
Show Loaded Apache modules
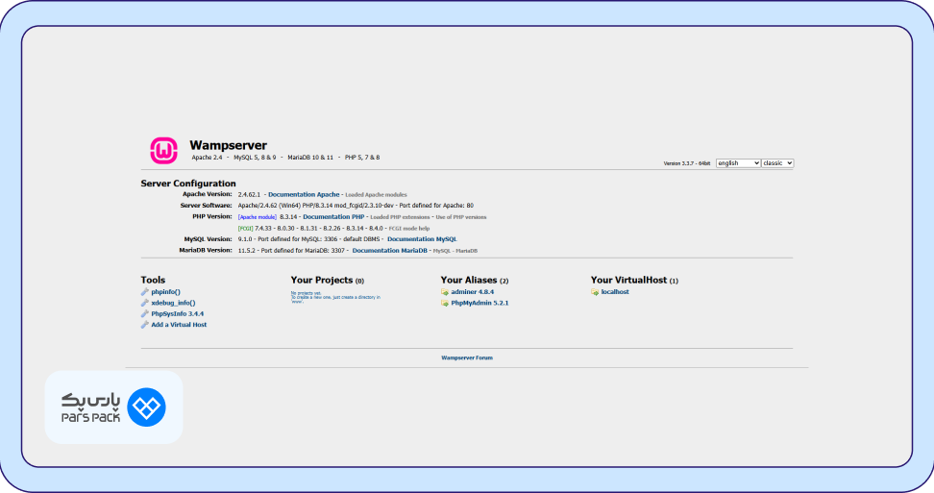(376, 195)
